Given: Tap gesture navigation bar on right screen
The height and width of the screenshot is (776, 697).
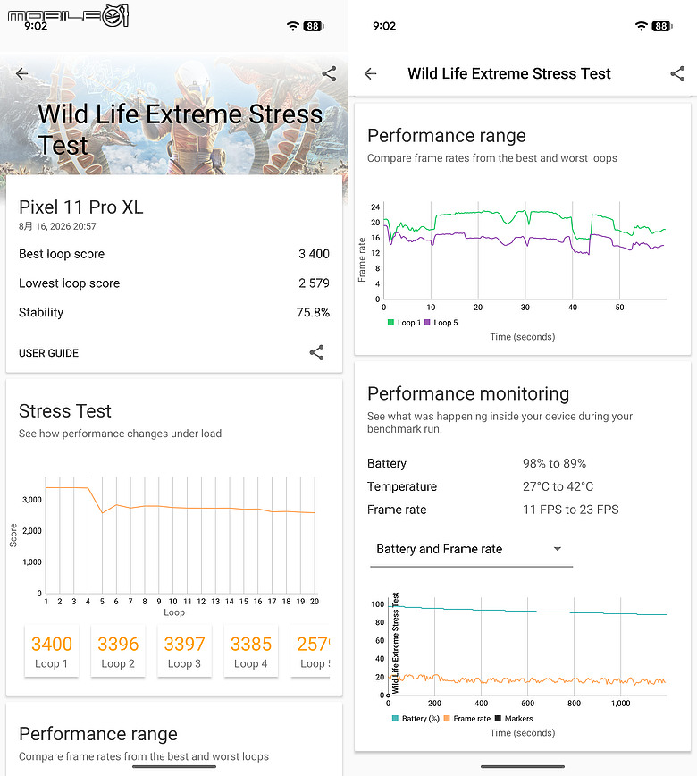Looking at the screenshot, I should coord(523,766).
